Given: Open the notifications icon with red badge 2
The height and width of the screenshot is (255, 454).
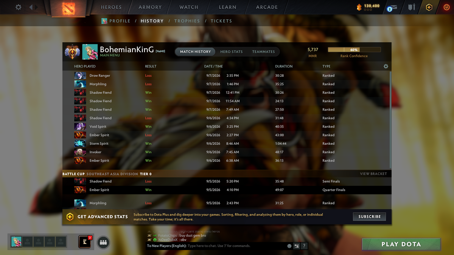Looking at the screenshot, I should point(85,242).
